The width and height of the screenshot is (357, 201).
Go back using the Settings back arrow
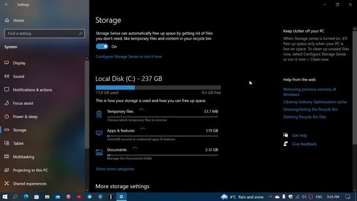click(6, 4)
